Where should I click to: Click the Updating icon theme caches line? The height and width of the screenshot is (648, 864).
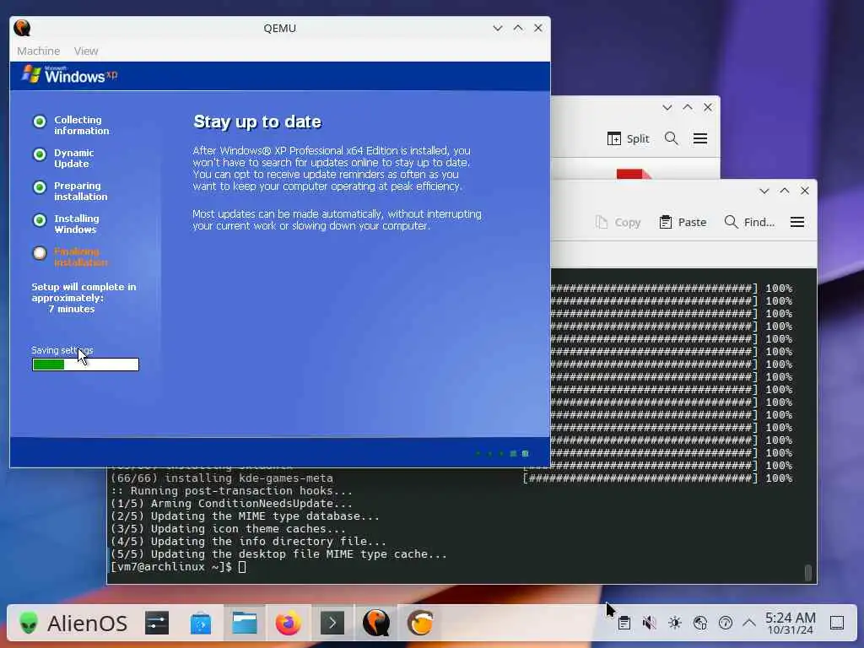pyautogui.click(x=228, y=529)
